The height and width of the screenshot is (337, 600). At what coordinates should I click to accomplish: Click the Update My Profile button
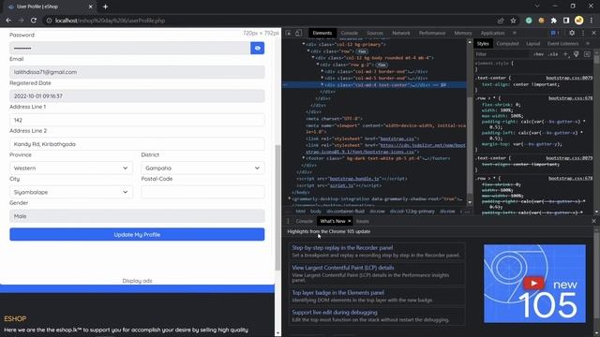click(x=137, y=235)
